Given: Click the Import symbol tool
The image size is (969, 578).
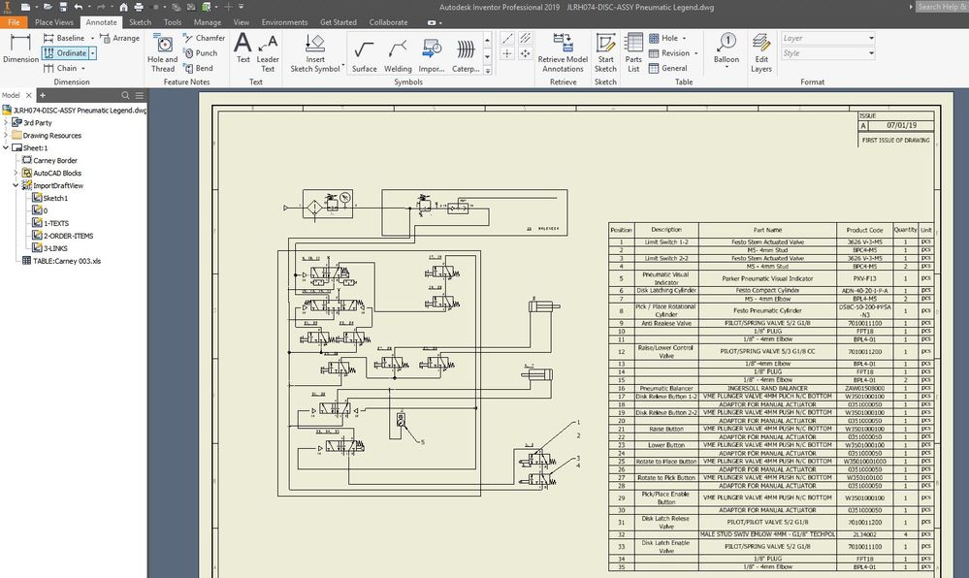Looking at the screenshot, I should click(x=432, y=56).
